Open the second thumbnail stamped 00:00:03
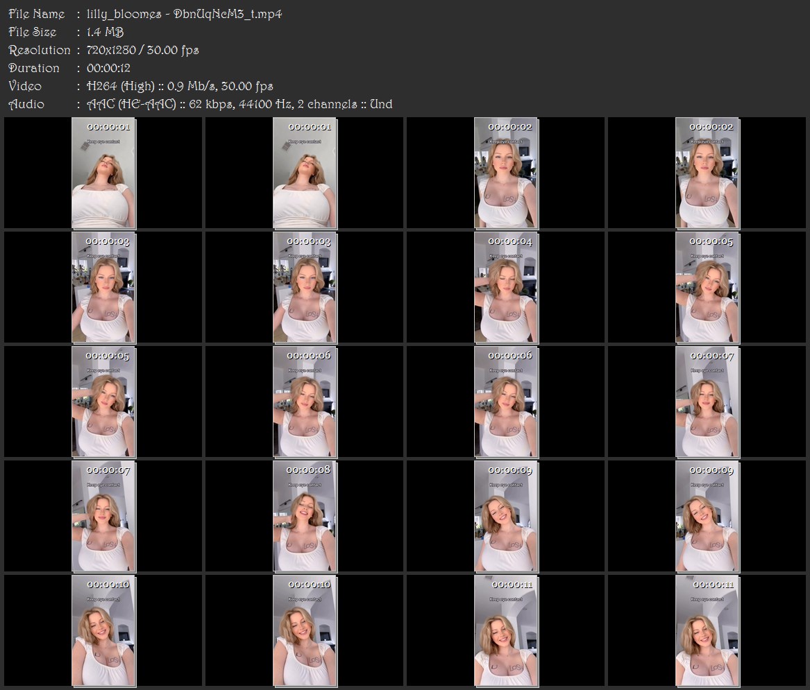Viewport: 810px width, 690px height. point(305,288)
